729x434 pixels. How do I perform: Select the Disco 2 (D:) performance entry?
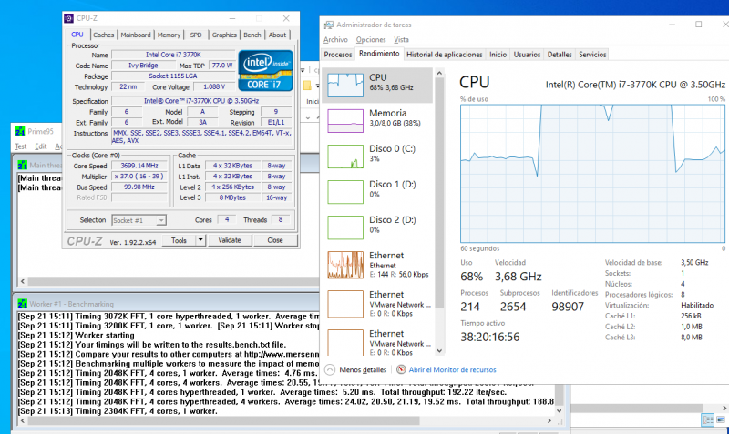(379, 227)
